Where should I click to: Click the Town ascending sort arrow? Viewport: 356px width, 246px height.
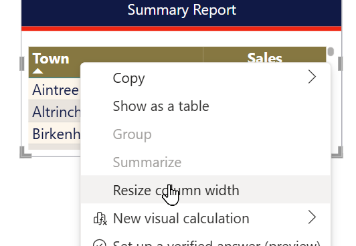(37, 71)
